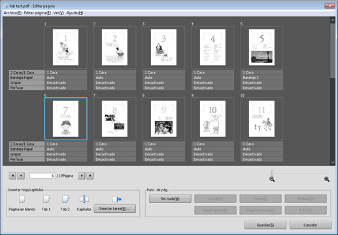Select the page 5 thumbnail
Image resolution: width=338 pixels, height=235 pixels.
(262, 47)
